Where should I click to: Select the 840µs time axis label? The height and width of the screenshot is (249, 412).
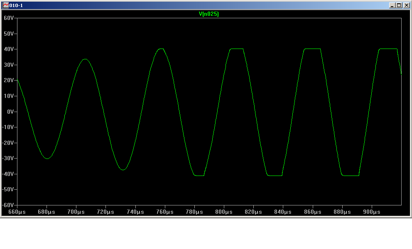point(283,212)
